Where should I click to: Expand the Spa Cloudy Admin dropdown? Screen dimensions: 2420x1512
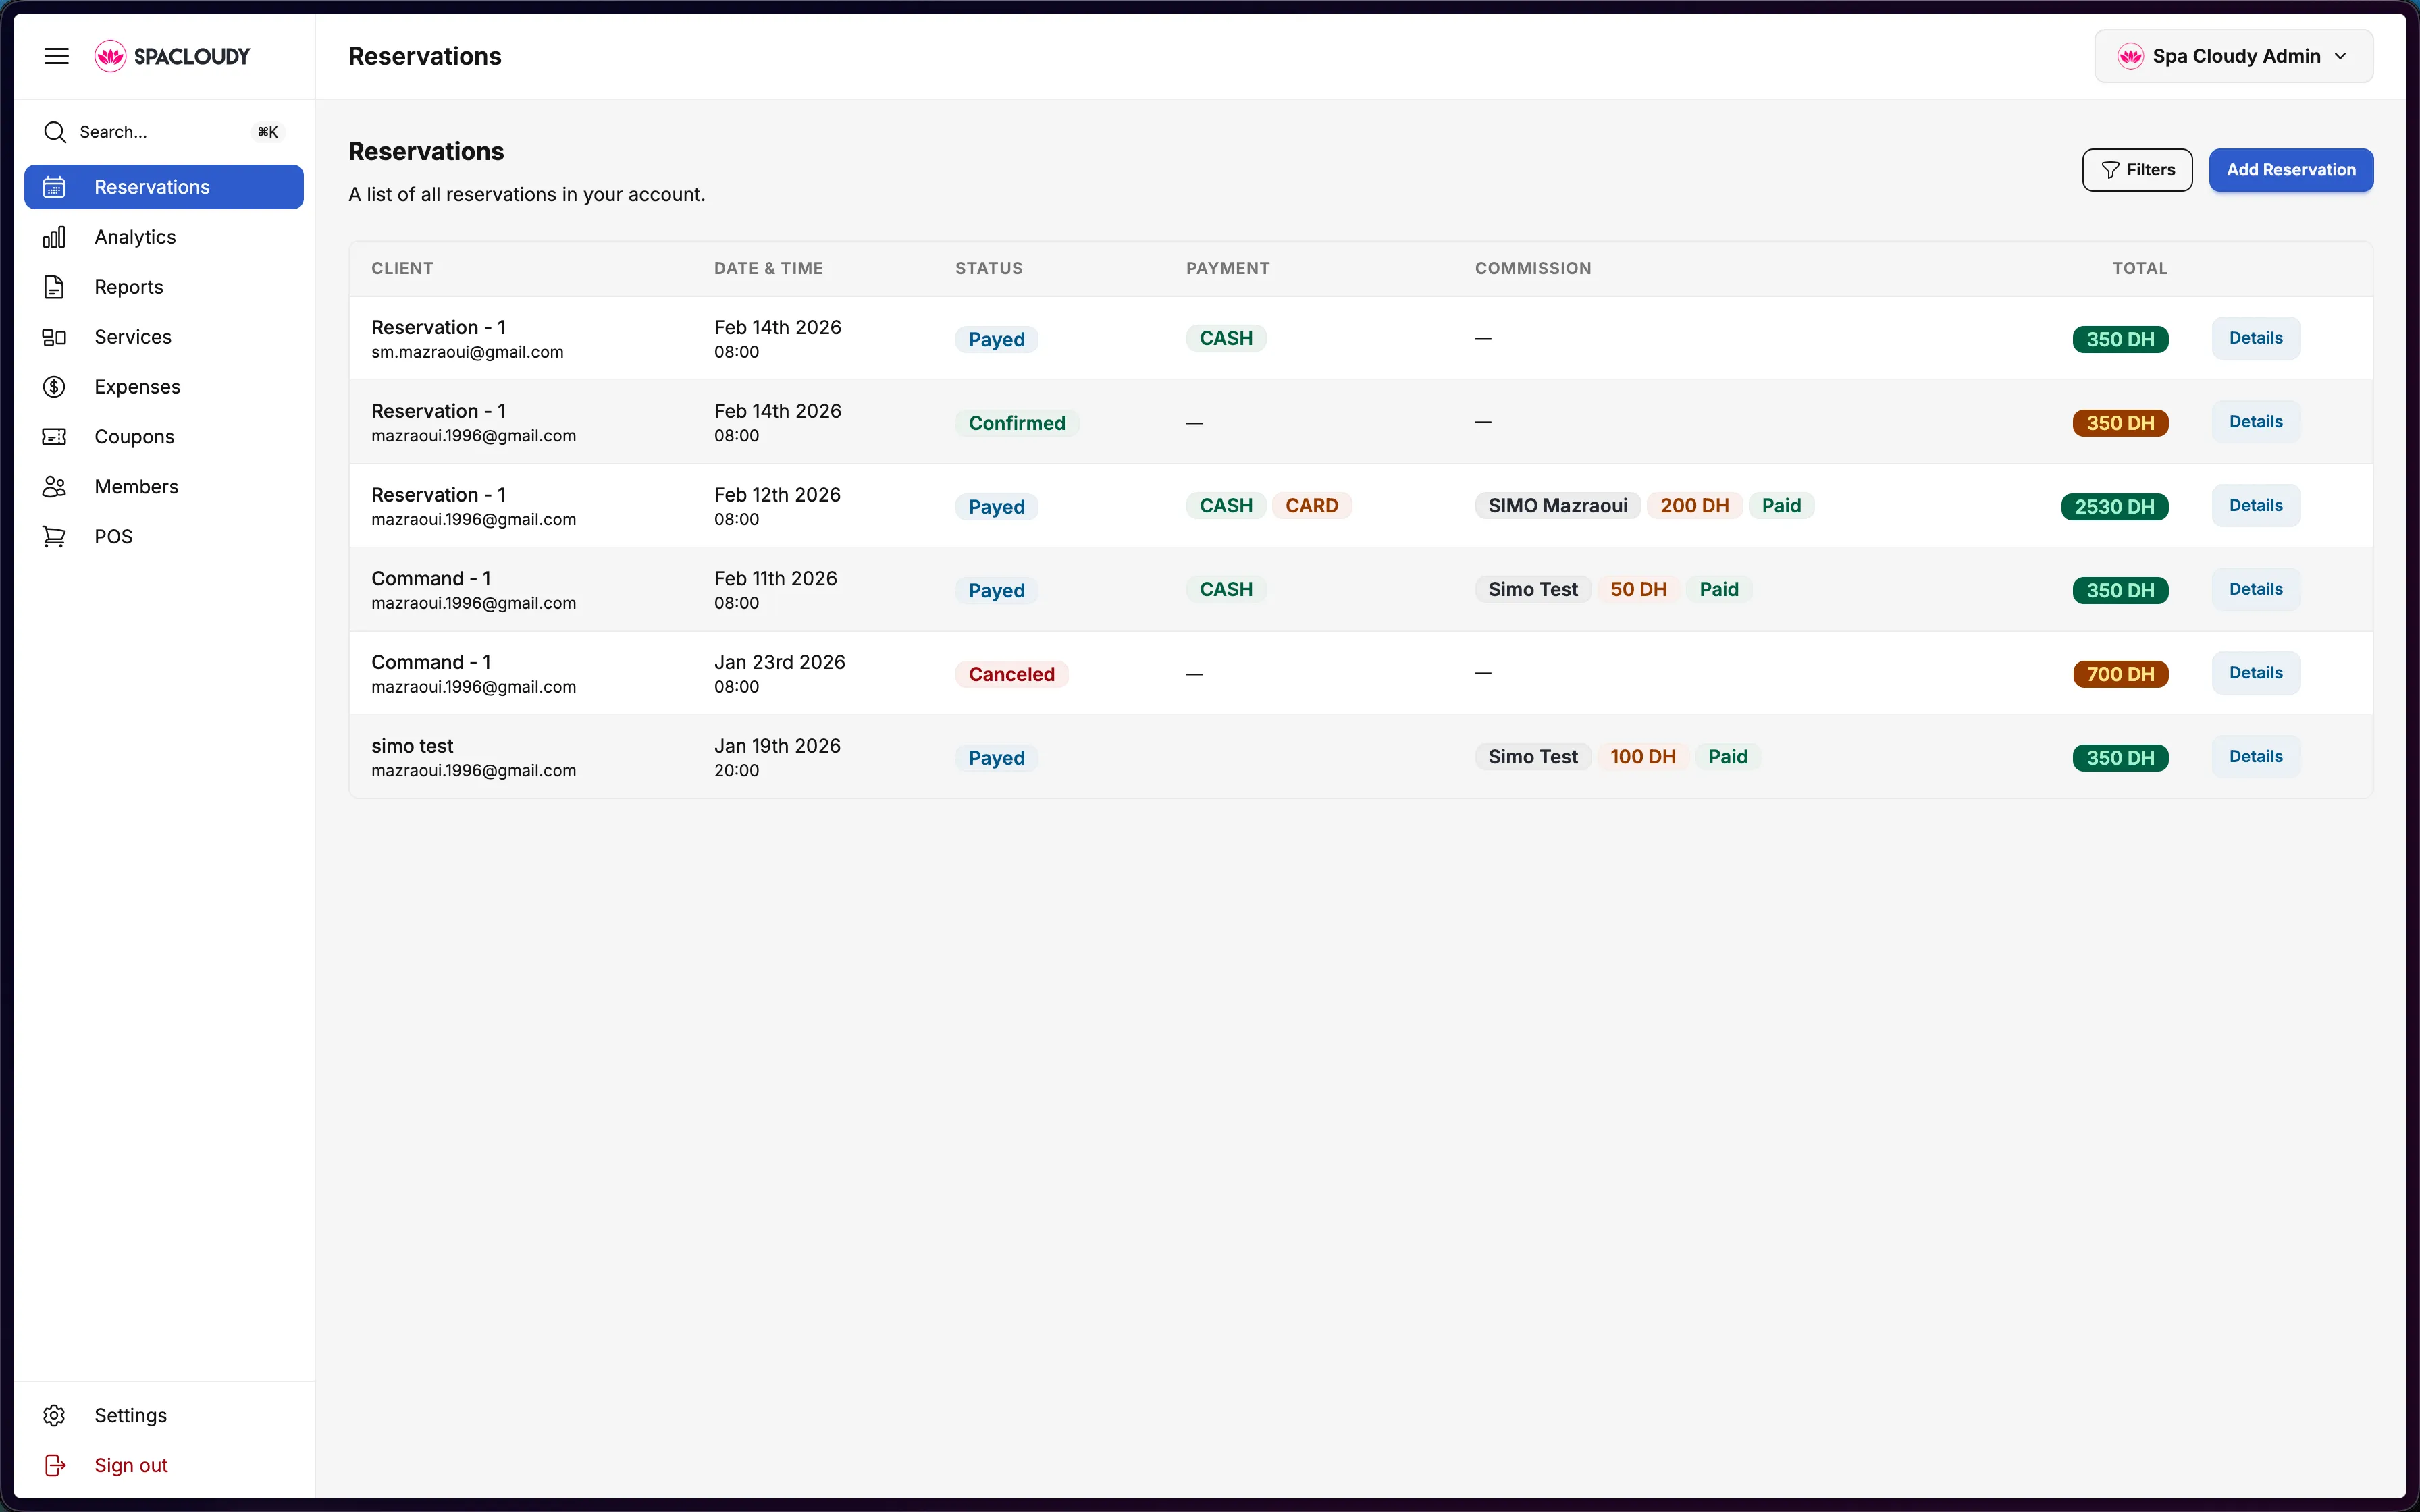click(2233, 56)
